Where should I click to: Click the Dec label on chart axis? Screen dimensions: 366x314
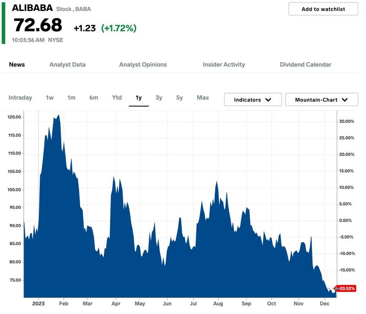[x=325, y=303]
